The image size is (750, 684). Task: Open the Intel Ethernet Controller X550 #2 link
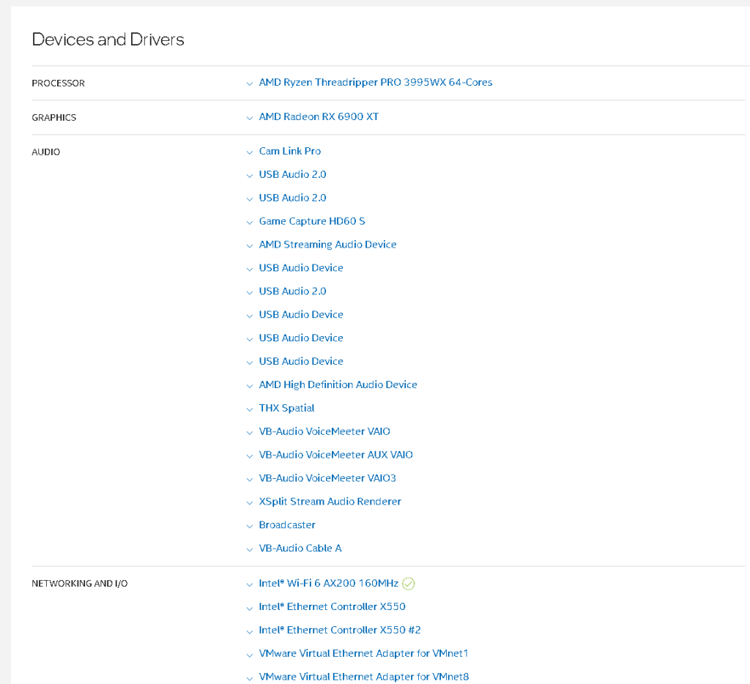click(340, 630)
